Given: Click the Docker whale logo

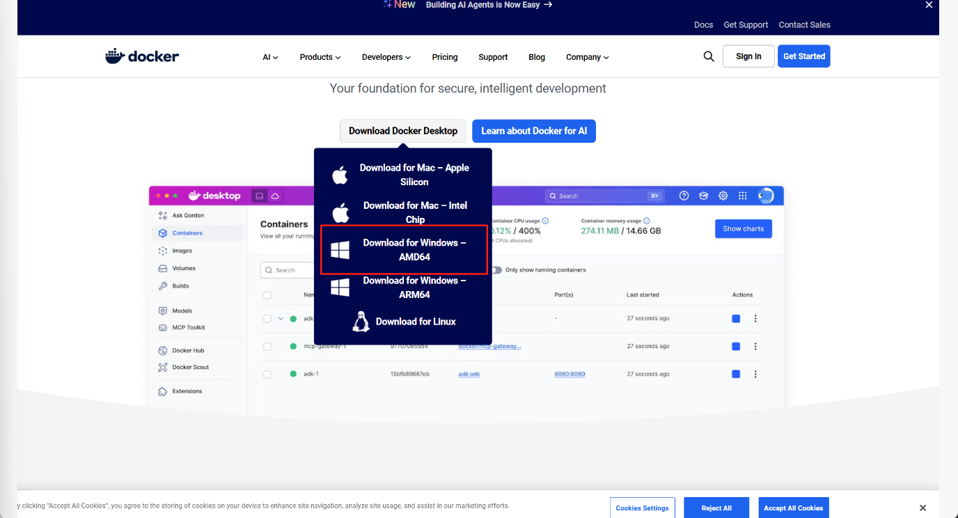Looking at the screenshot, I should coord(142,56).
